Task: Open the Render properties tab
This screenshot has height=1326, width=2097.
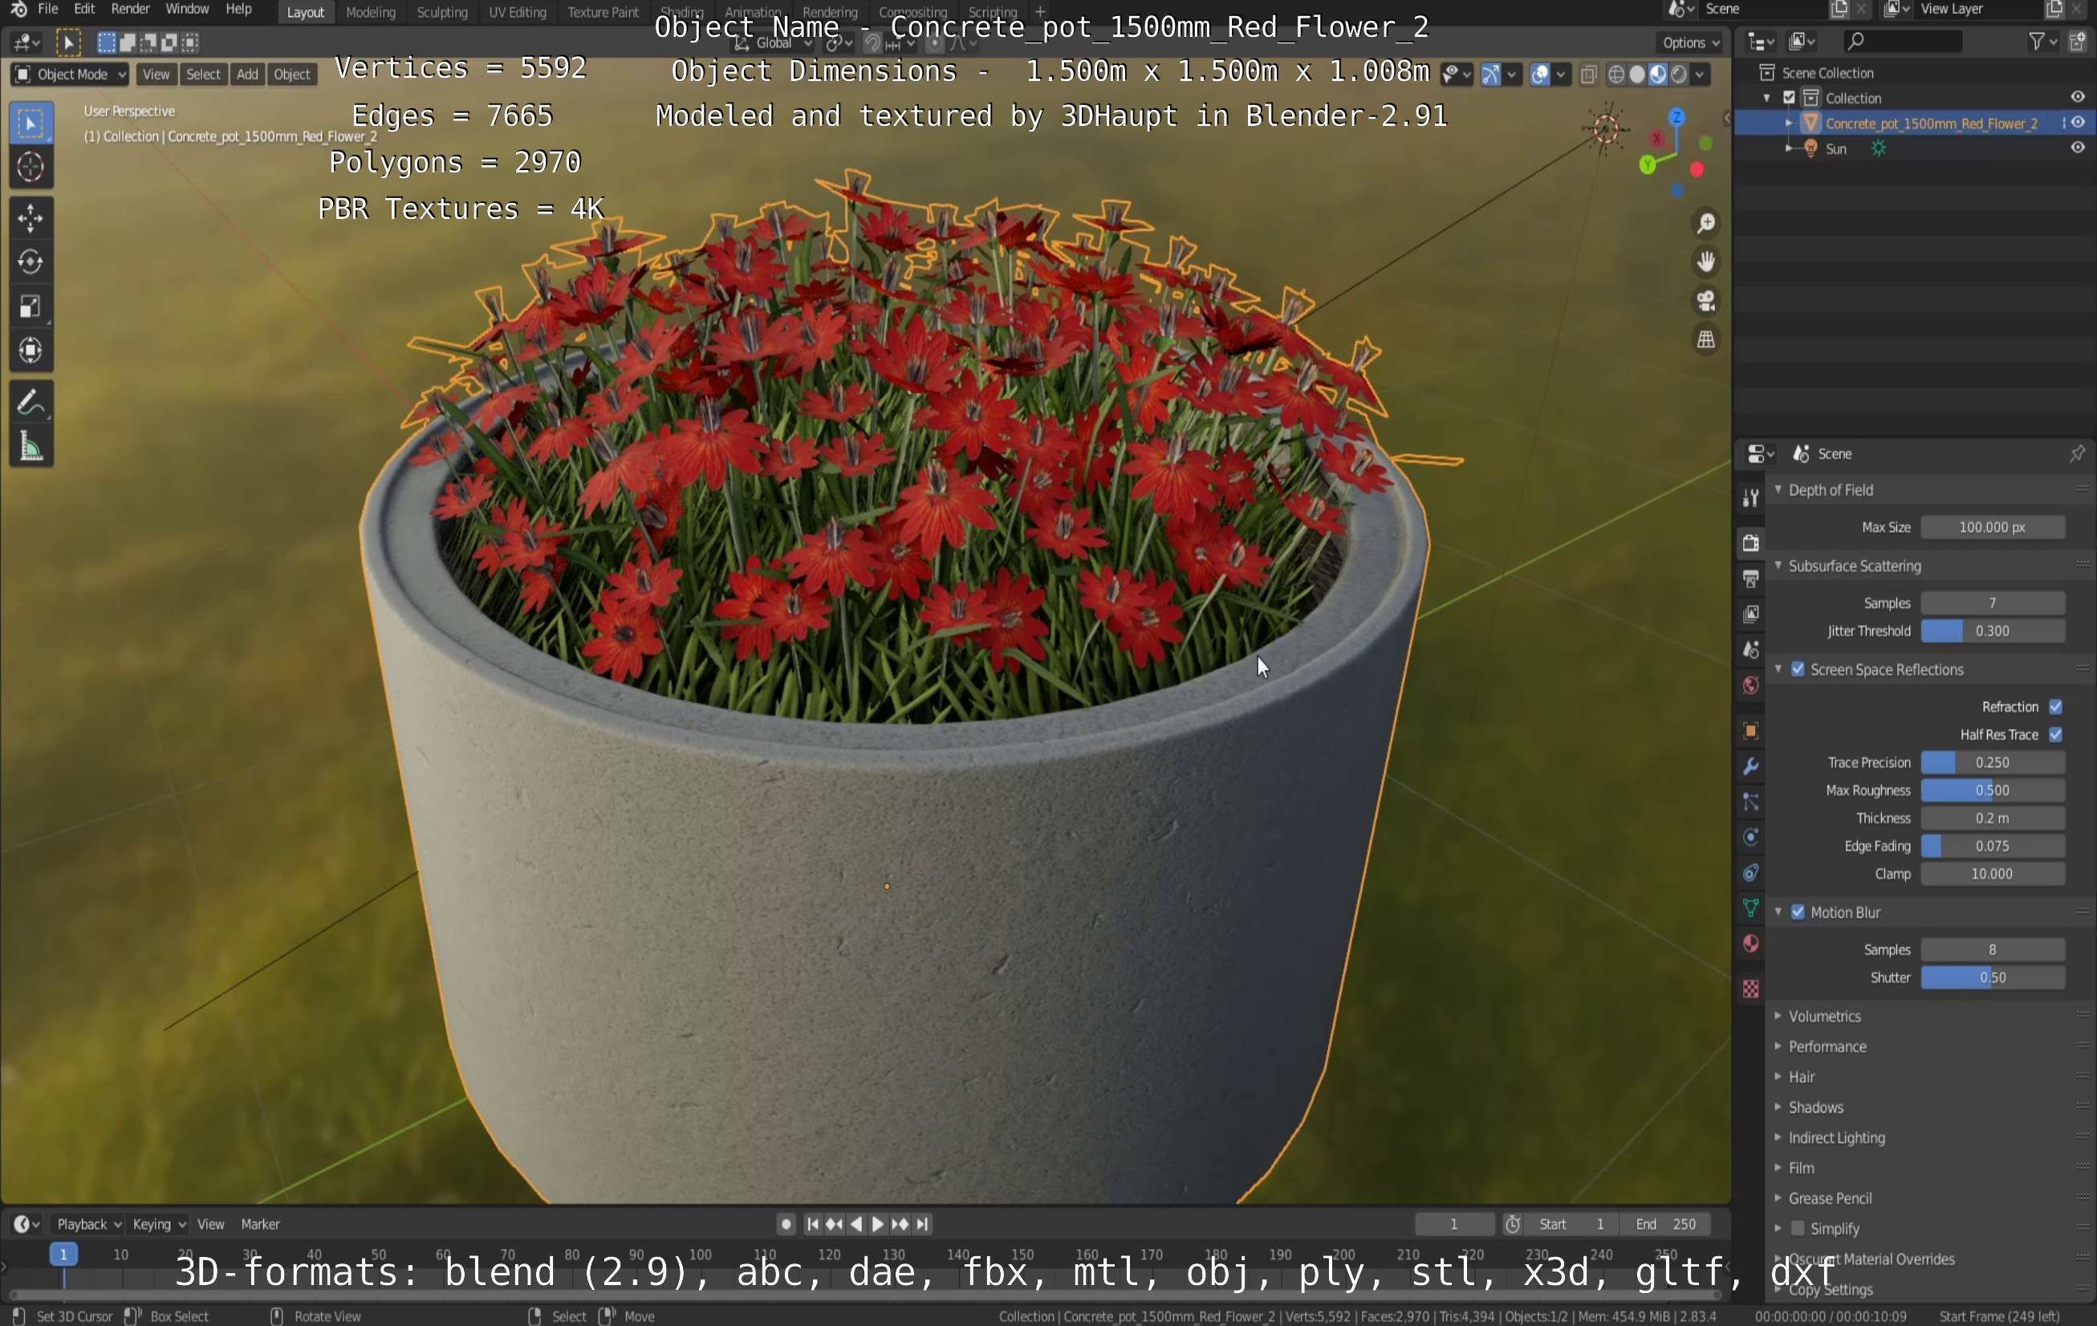Action: (x=1750, y=542)
